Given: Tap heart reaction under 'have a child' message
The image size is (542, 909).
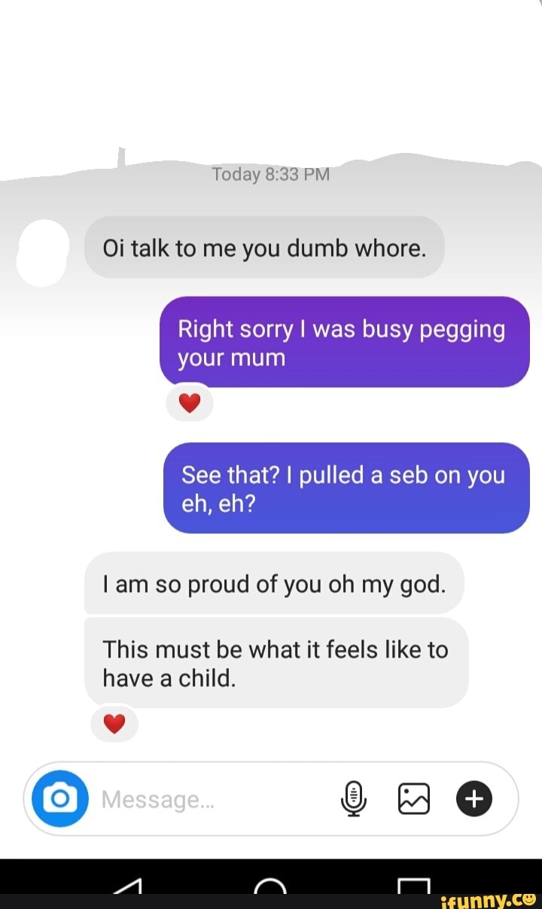Looking at the screenshot, I should click(114, 724).
